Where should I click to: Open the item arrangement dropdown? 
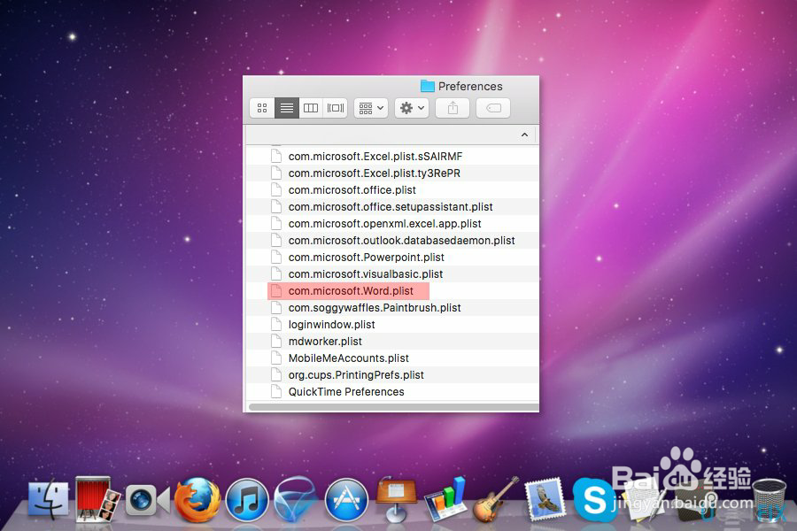pyautogui.click(x=371, y=108)
